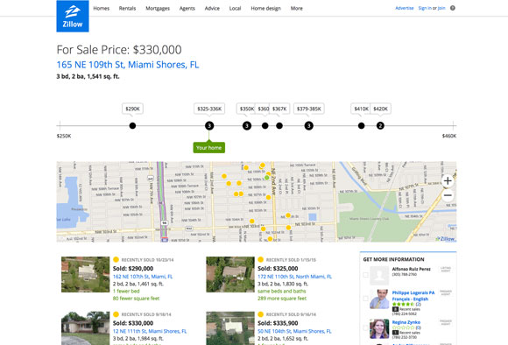The height and width of the screenshot is (345, 508).
Task: Open Philippe Logerais PA agent profile
Action: click(413, 296)
